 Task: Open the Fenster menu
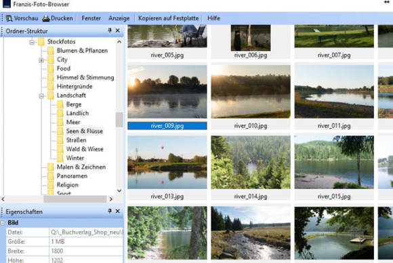point(91,18)
